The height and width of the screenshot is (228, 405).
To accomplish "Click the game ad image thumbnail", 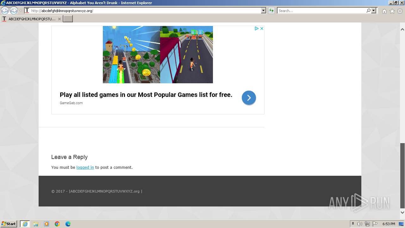I will pyautogui.click(x=158, y=54).
